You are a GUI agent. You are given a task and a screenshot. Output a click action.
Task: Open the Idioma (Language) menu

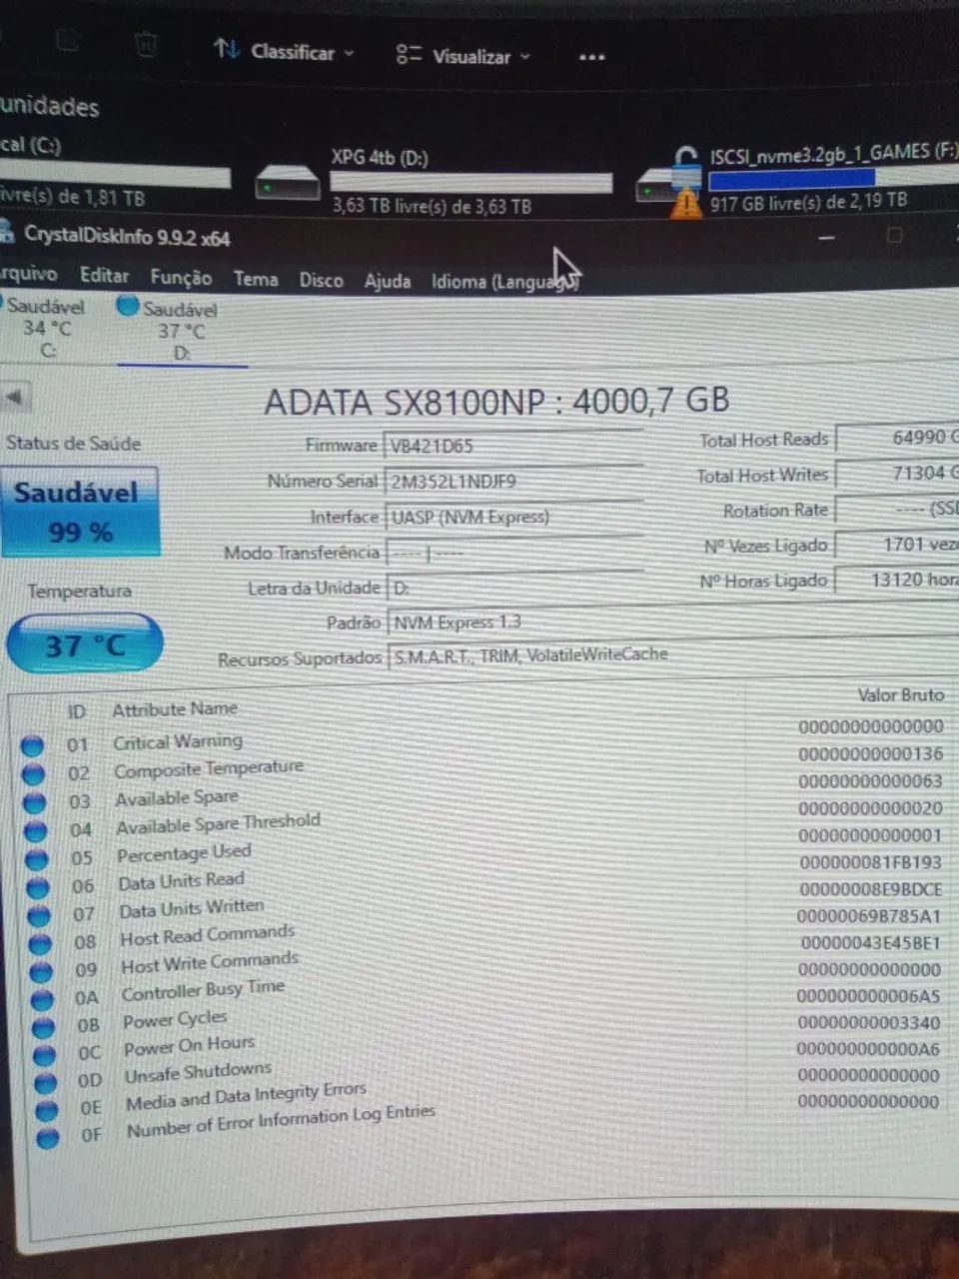pos(504,282)
